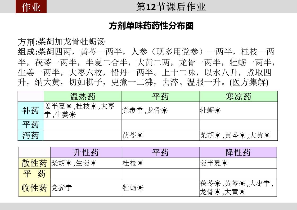Viewport: 297px width, 210px height.
Task: Click umbrella icon after 党参 in 收性药 row
Action: point(69,188)
